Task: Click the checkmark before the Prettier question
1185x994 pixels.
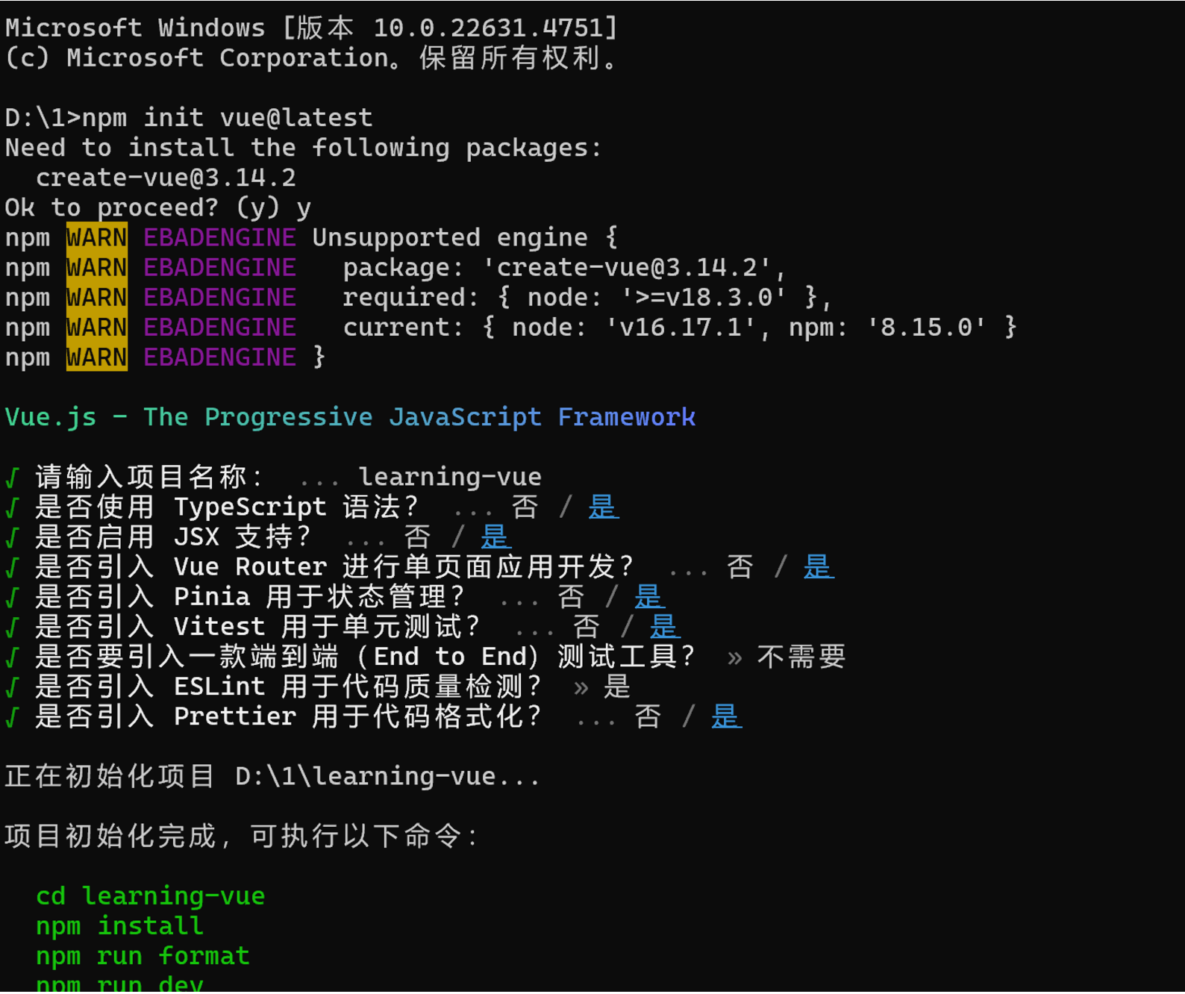Action: (12, 717)
